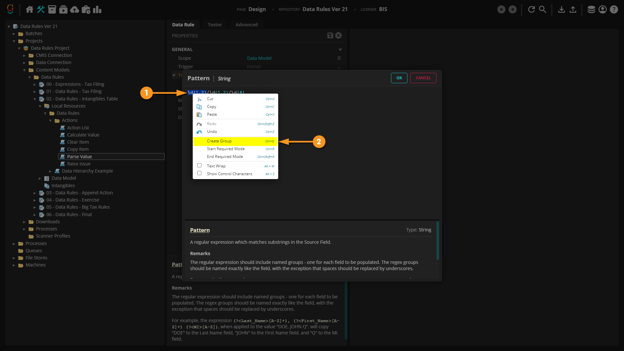This screenshot has height=351, width=624.
Task: Open the search magnifier icon
Action: [542, 9]
